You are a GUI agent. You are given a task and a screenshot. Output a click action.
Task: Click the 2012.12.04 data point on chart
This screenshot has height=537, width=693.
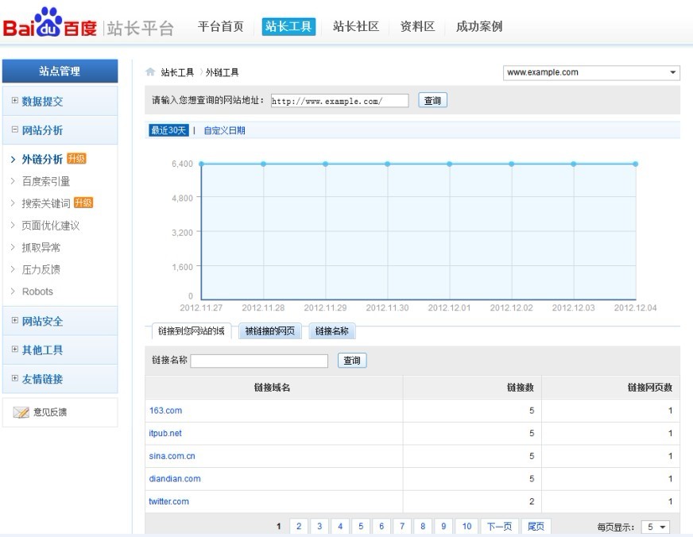(x=635, y=164)
